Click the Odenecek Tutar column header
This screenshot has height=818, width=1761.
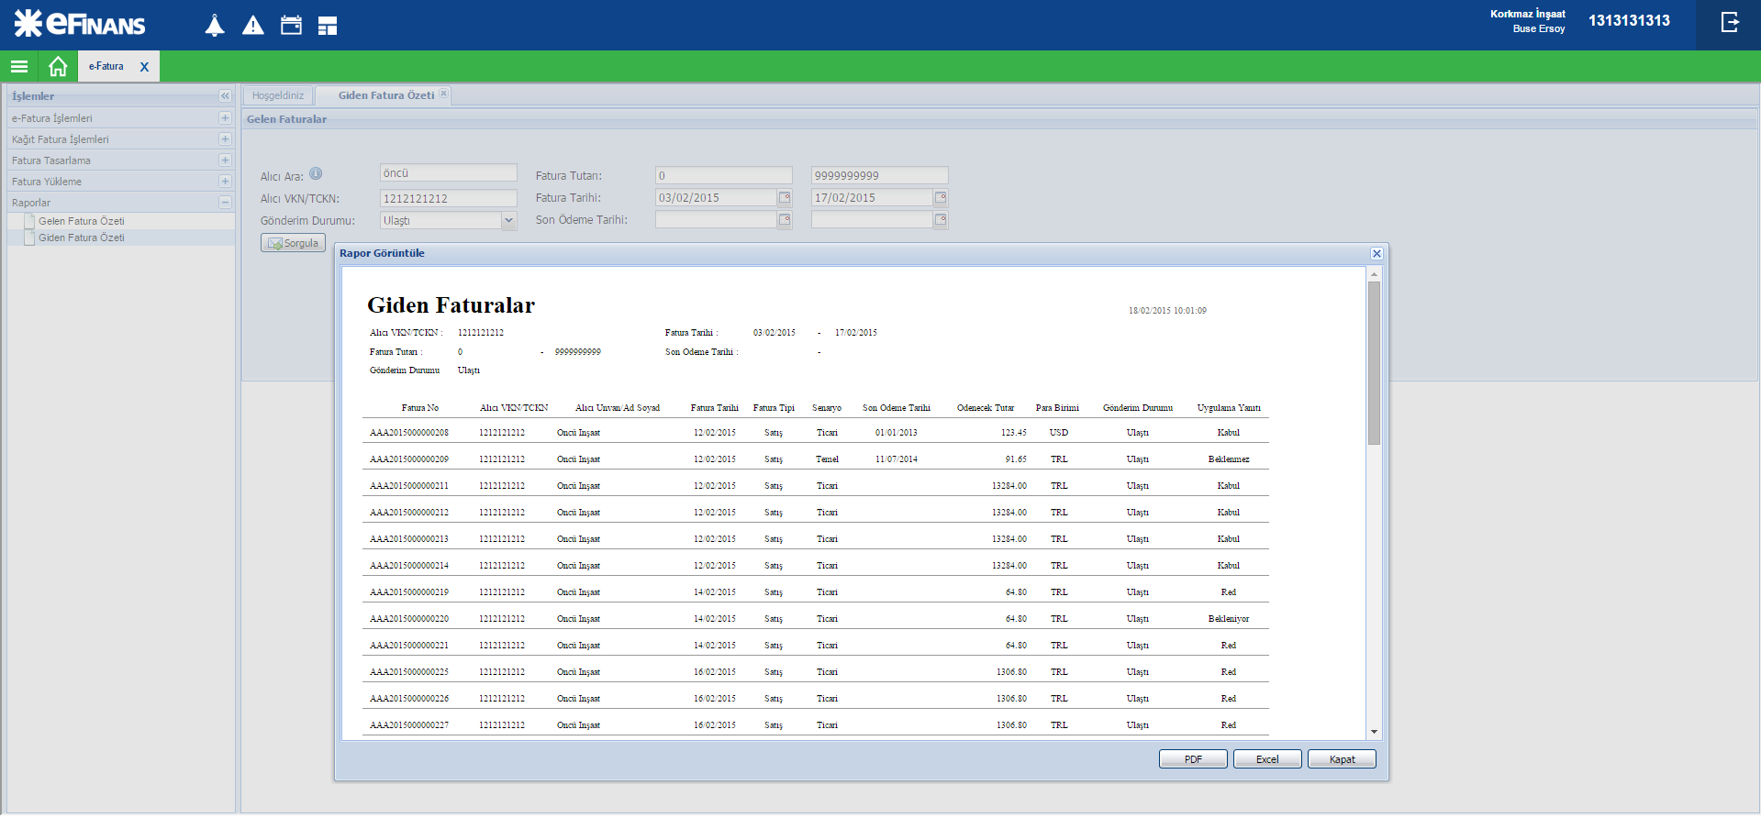pos(986,408)
